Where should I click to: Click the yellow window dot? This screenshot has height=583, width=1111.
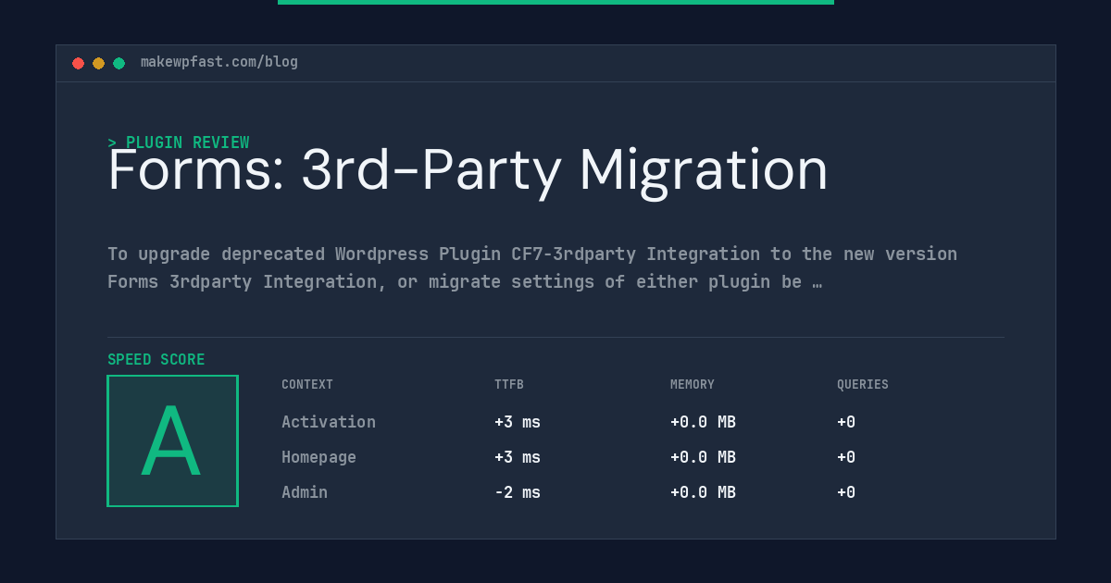coord(98,63)
